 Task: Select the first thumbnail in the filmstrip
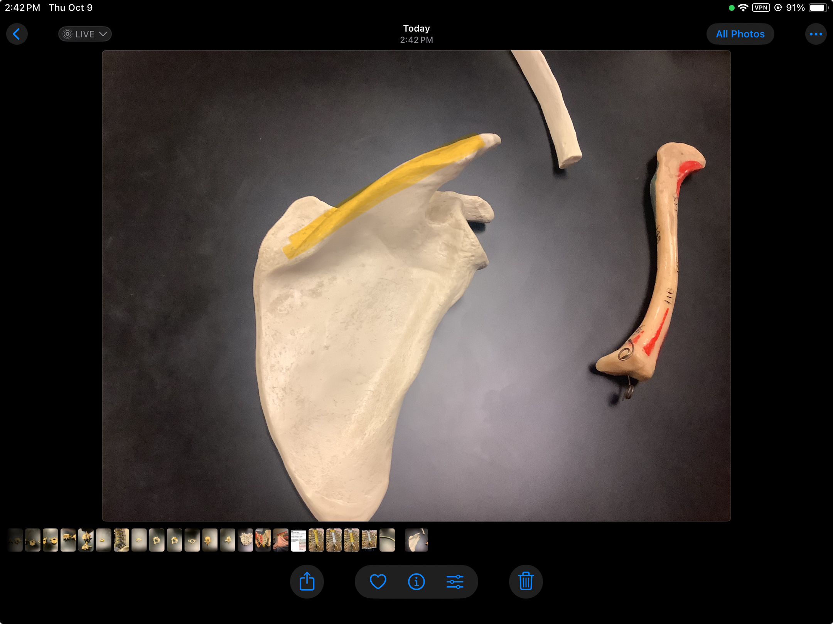15,540
